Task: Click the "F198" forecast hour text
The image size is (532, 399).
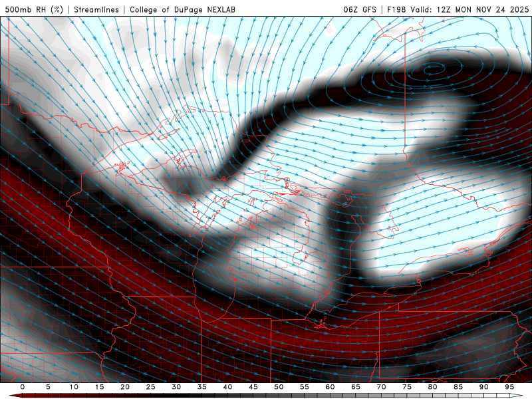Action: point(396,9)
